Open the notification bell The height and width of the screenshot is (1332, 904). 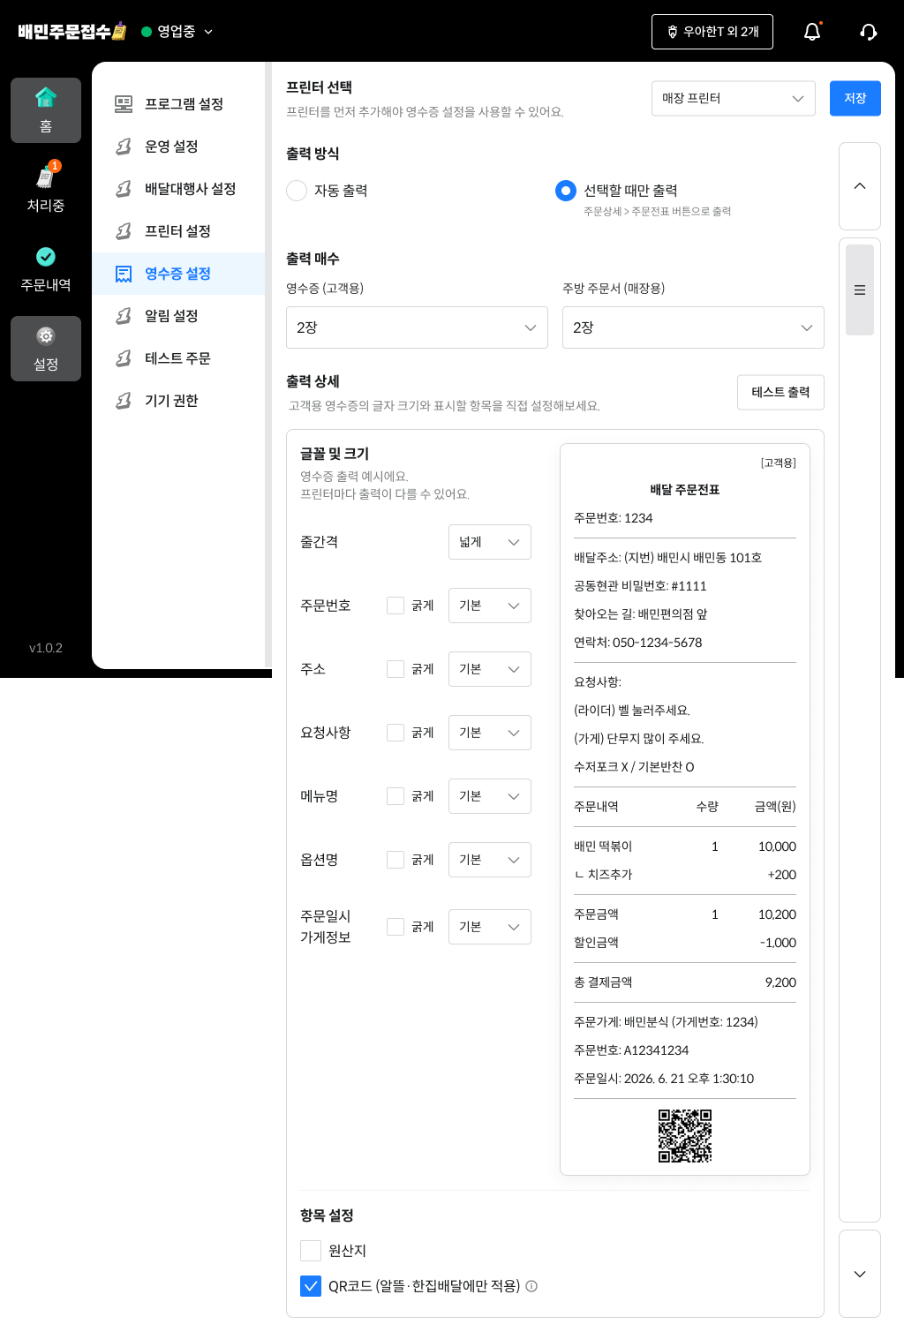[x=812, y=32]
